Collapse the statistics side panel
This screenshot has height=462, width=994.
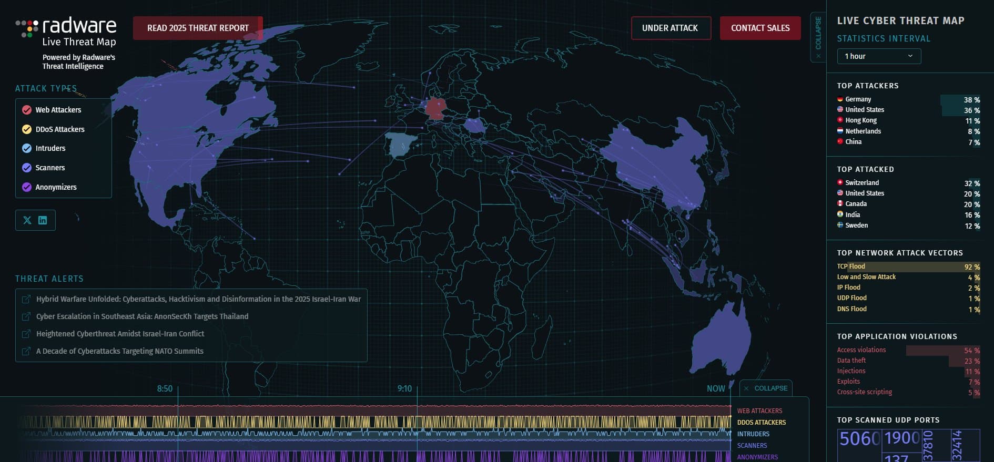coord(818,37)
